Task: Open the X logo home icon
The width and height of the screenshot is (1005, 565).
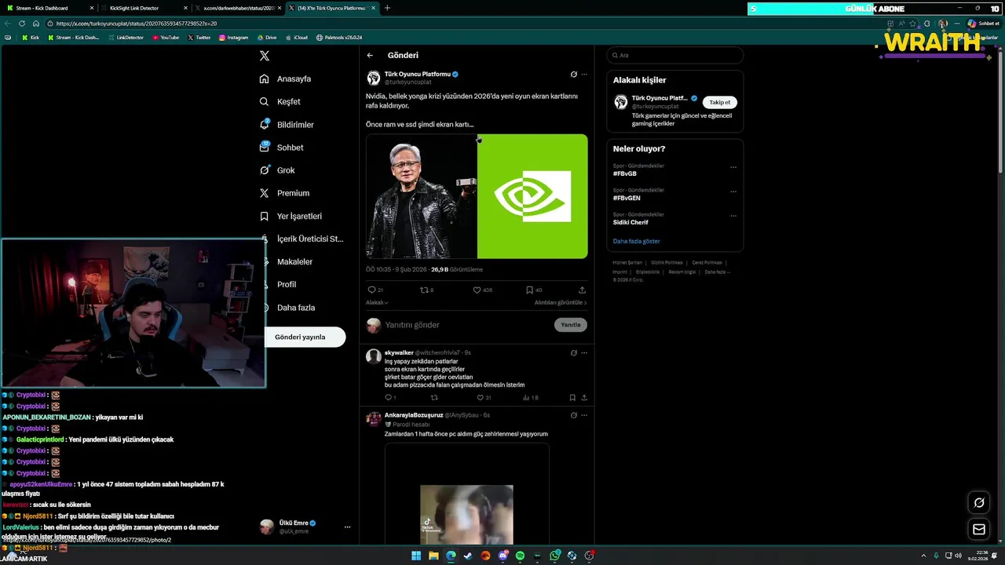Action: [x=265, y=56]
